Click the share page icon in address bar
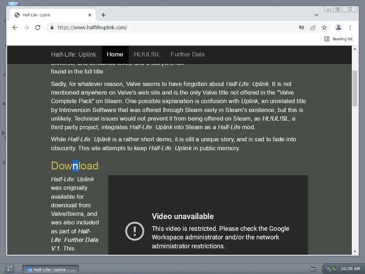This screenshot has width=365, height=274. pyautogui.click(x=313, y=27)
